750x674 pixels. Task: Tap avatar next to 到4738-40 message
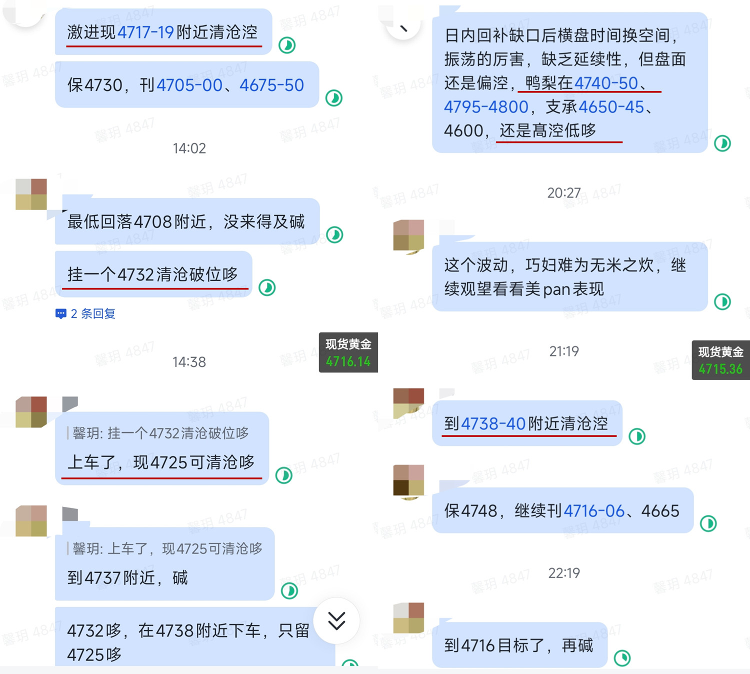408,403
